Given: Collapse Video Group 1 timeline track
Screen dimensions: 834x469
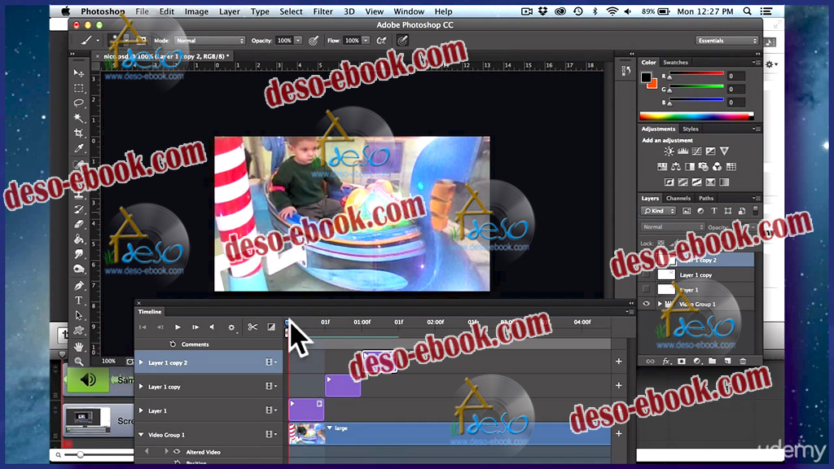Looking at the screenshot, I should pyautogui.click(x=140, y=435).
